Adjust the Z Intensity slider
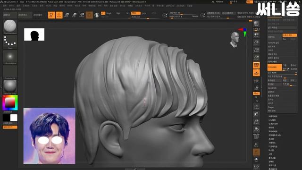The height and width of the screenshot is (170, 302). pos(145,17)
